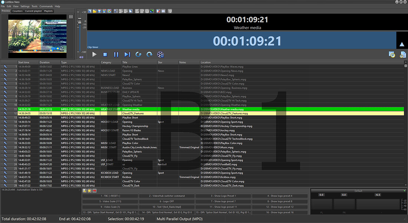
Task: Click the '16 - Show logo preset 16' button
Action: [280, 212]
